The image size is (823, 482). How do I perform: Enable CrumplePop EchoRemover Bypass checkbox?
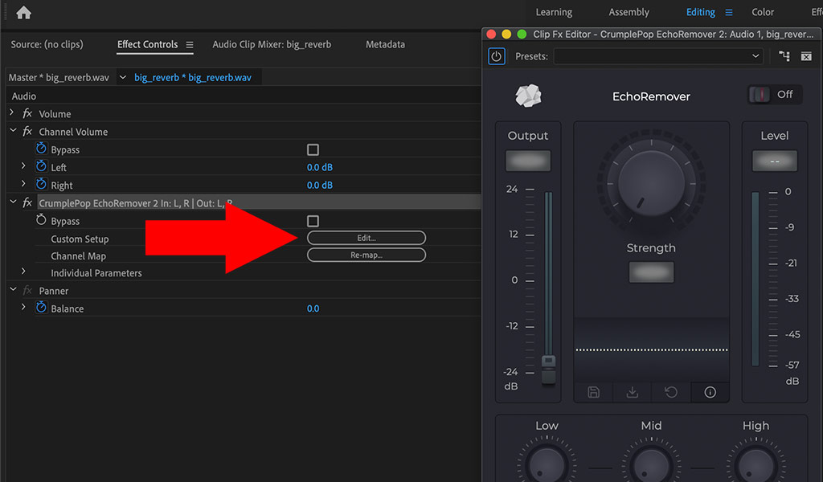tap(313, 221)
